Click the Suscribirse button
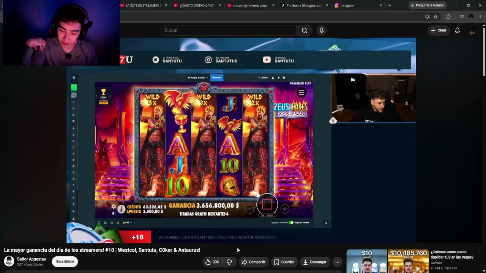This screenshot has height=273, width=486. click(x=65, y=261)
